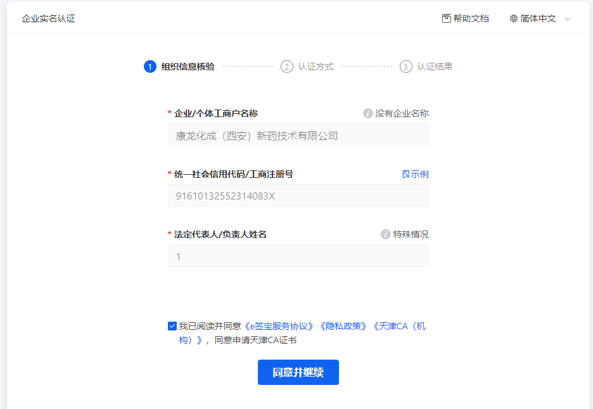Click the step 1 numbered circle
Viewport: 593px width, 409px height.
(150, 66)
